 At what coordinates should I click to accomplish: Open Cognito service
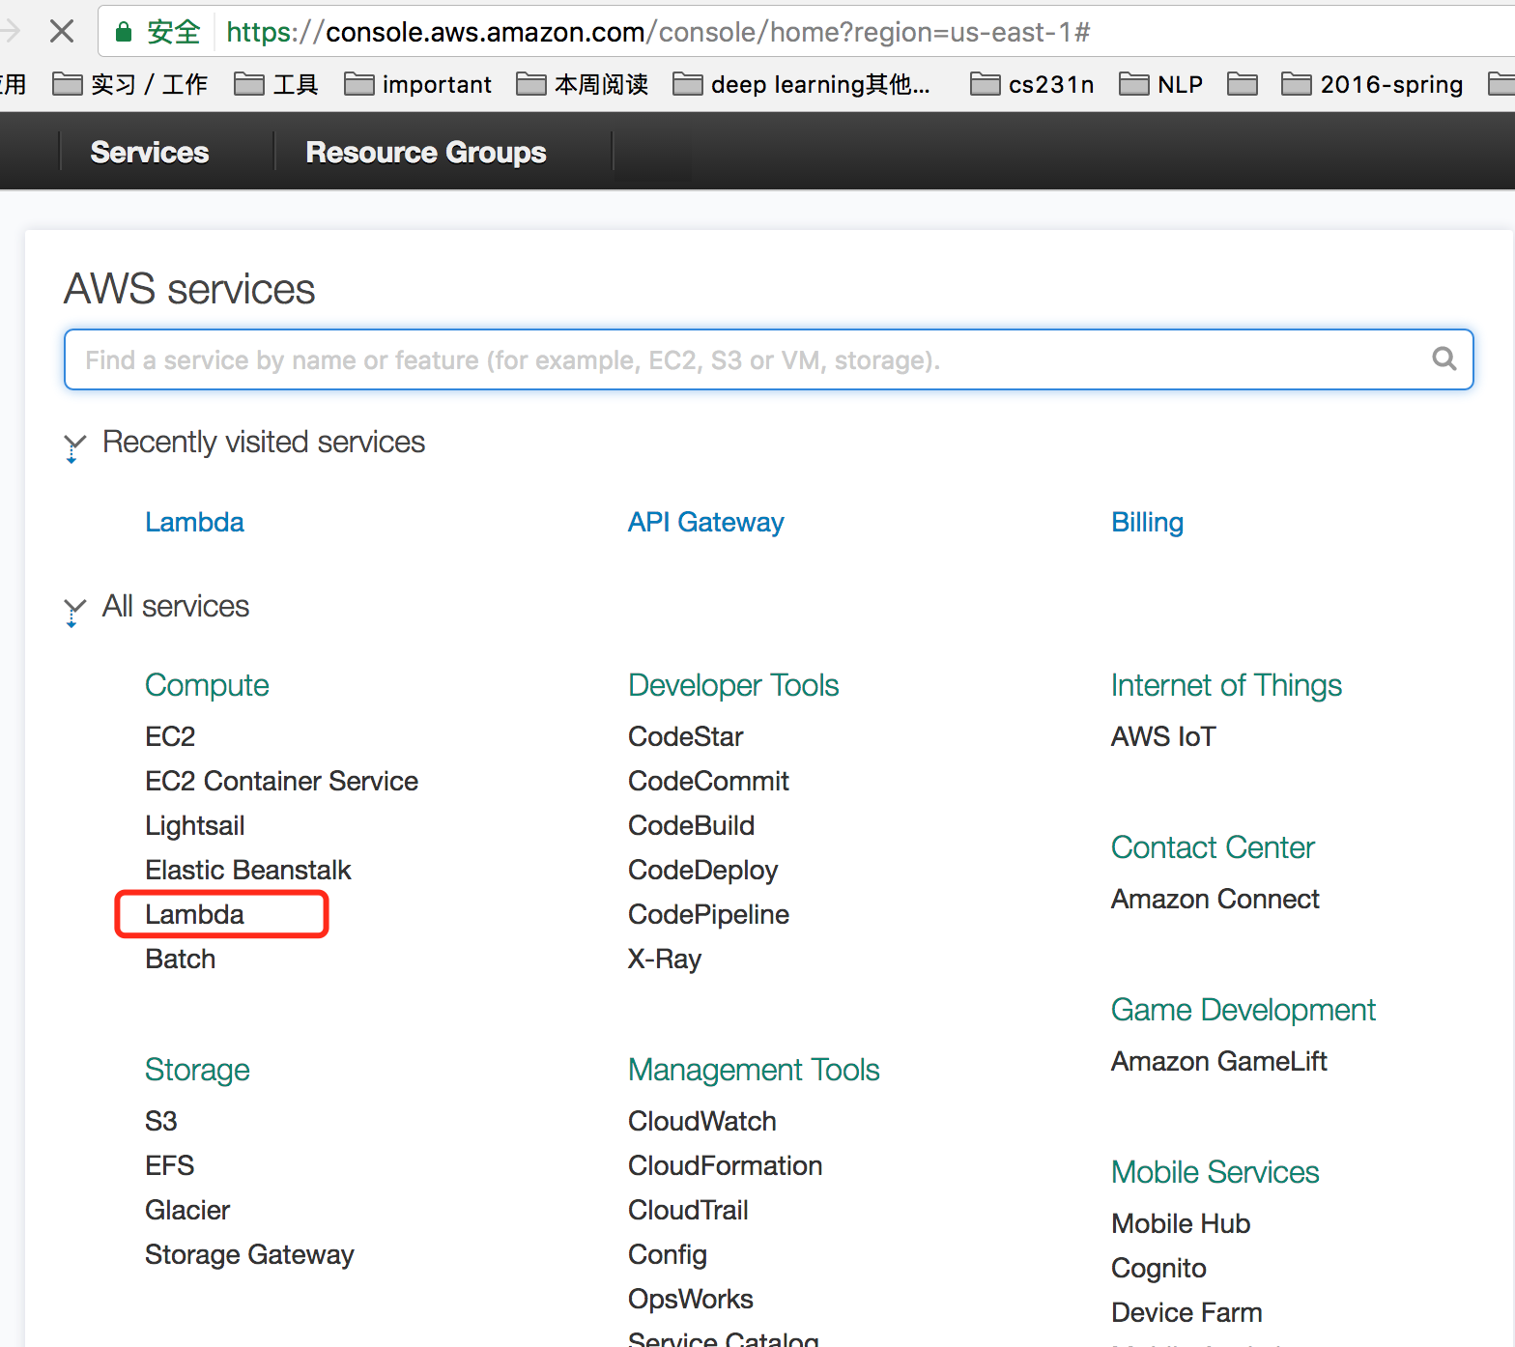click(x=1158, y=1268)
